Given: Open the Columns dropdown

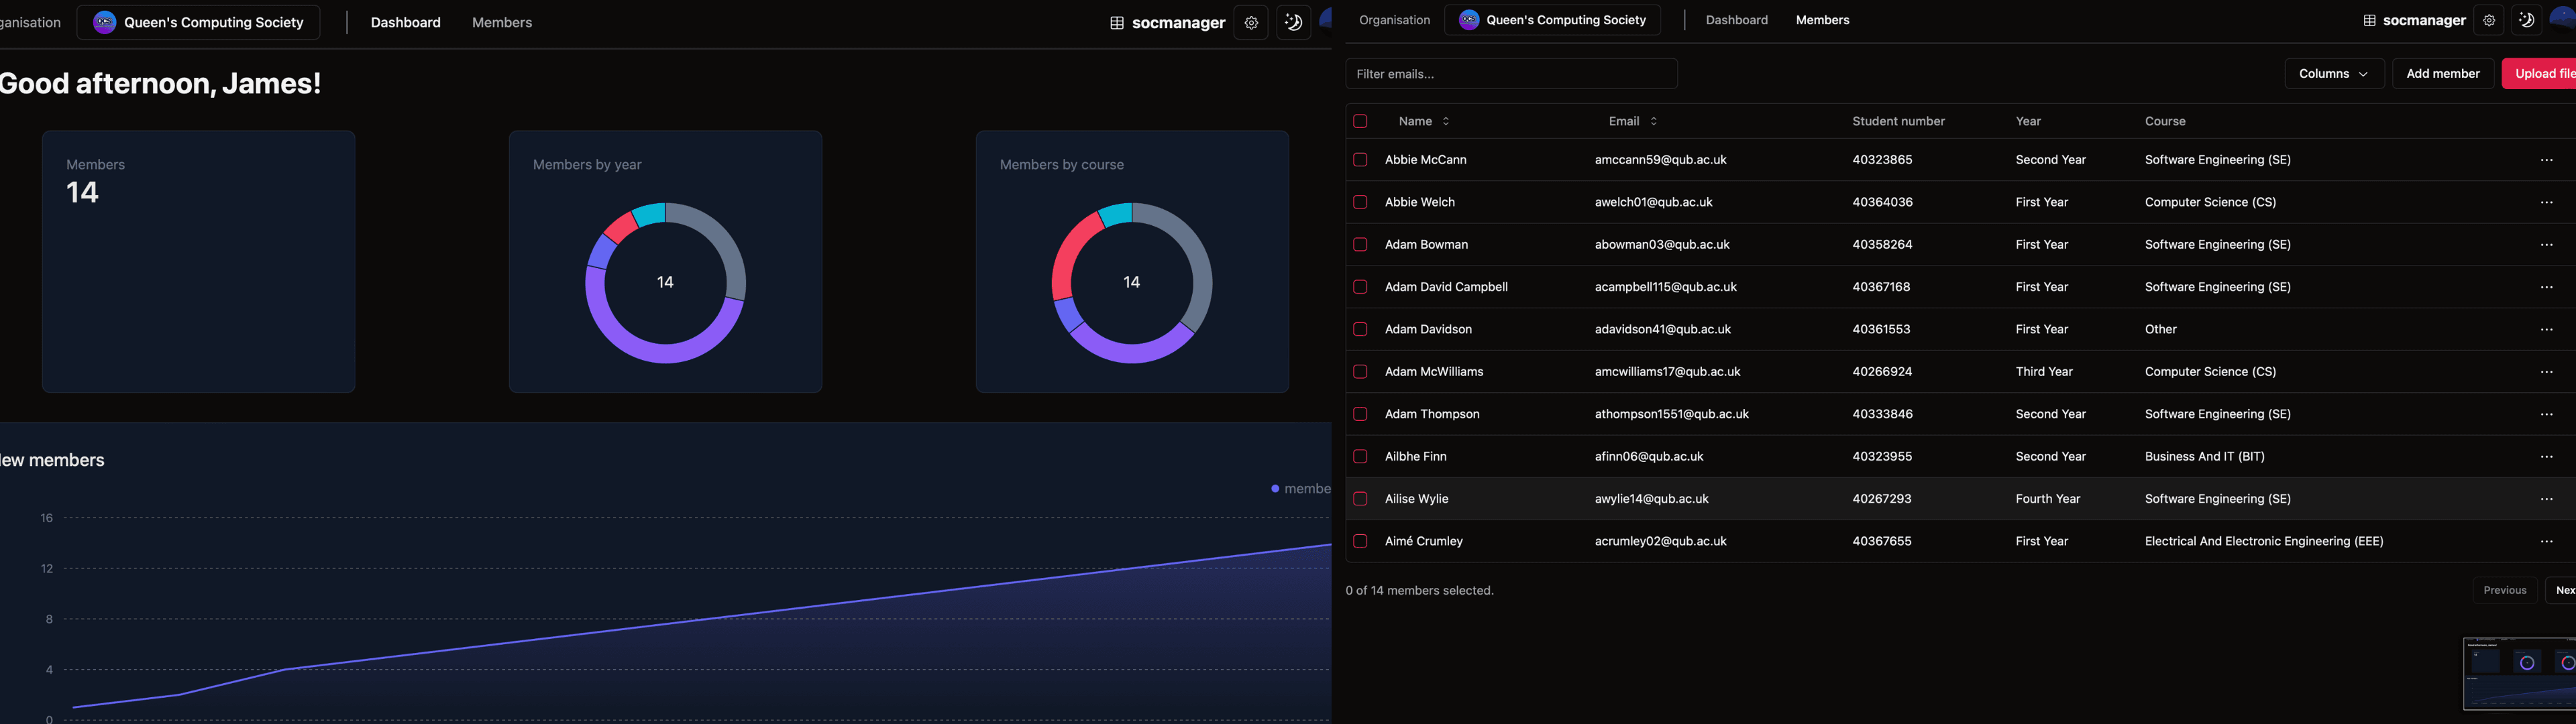Looking at the screenshot, I should tap(2333, 73).
